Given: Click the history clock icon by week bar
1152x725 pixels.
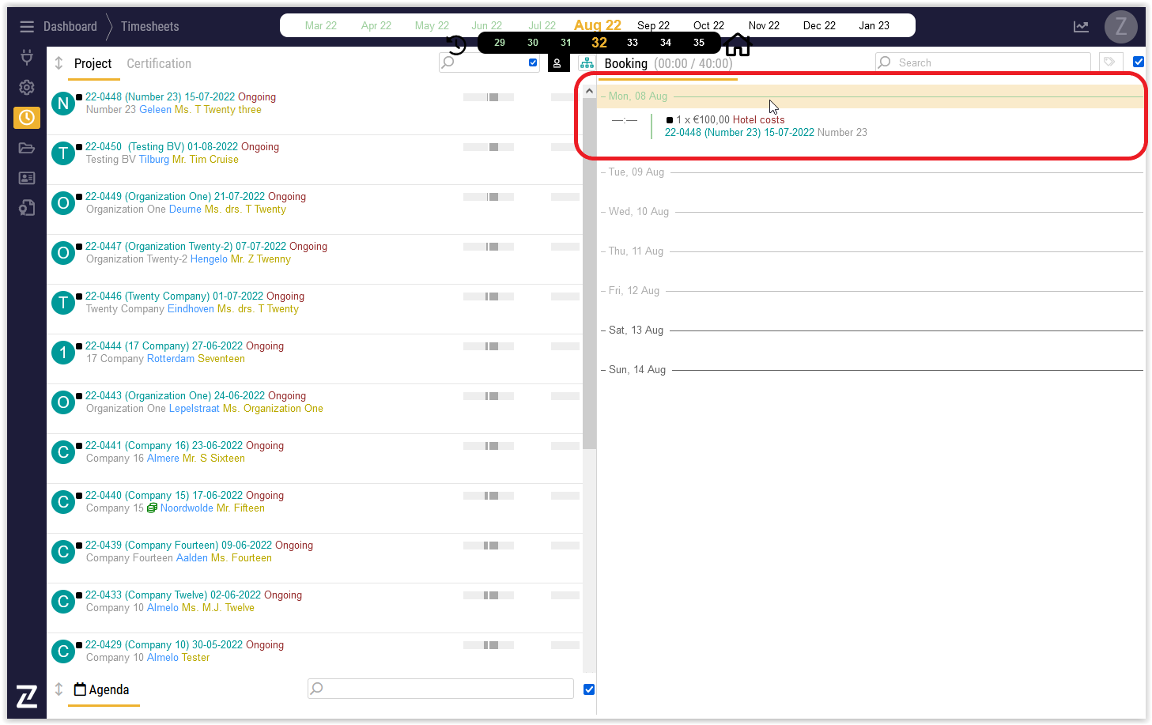Looking at the screenshot, I should point(456,45).
